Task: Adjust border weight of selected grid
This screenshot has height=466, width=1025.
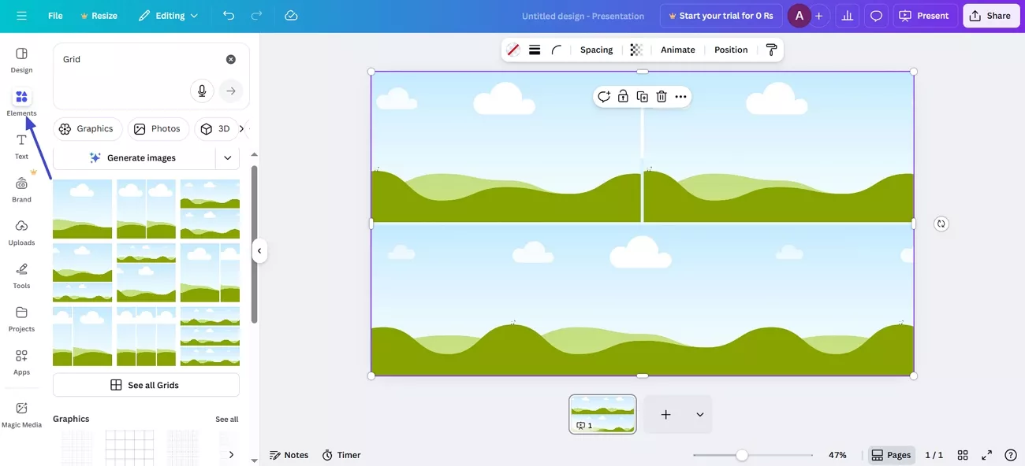Action: [534, 49]
